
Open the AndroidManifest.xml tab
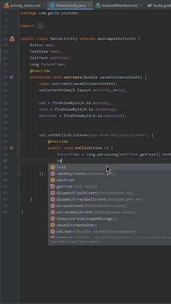pyautogui.click(x=119, y=5)
